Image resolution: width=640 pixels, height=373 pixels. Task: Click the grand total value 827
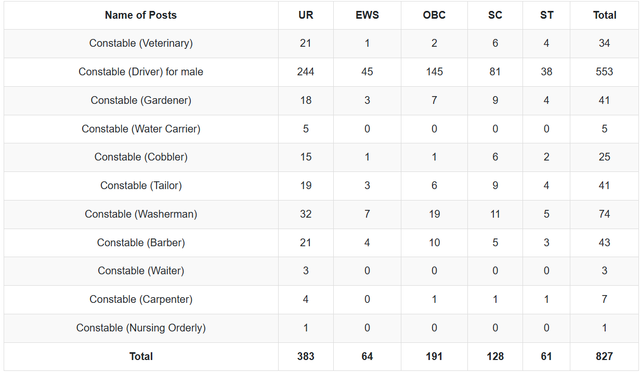tap(605, 356)
